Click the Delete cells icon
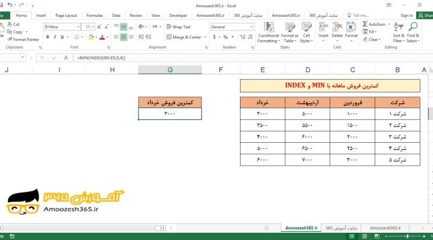This screenshot has height=240, width=433. click(337, 28)
